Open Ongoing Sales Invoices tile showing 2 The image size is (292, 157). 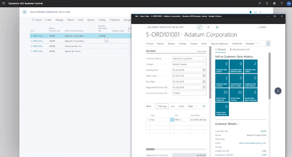(x=222, y=81)
